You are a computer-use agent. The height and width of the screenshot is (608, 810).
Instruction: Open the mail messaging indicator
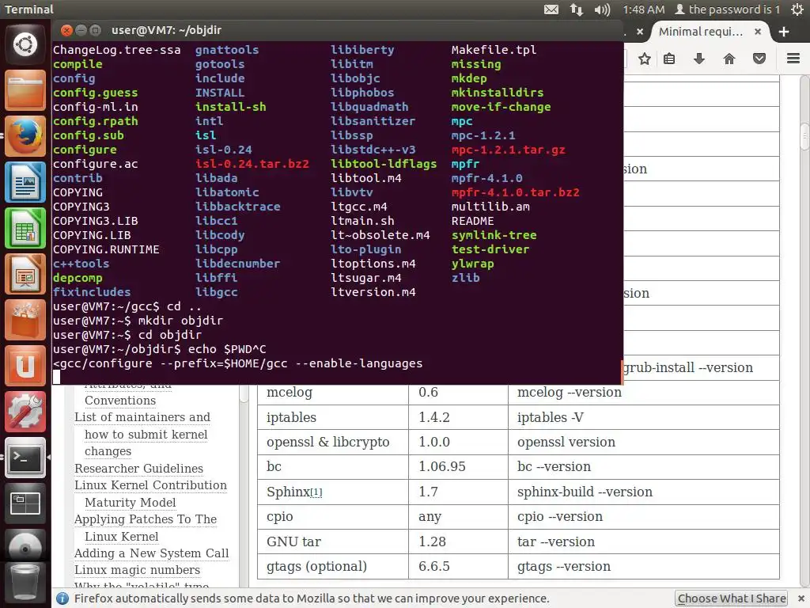551,9
